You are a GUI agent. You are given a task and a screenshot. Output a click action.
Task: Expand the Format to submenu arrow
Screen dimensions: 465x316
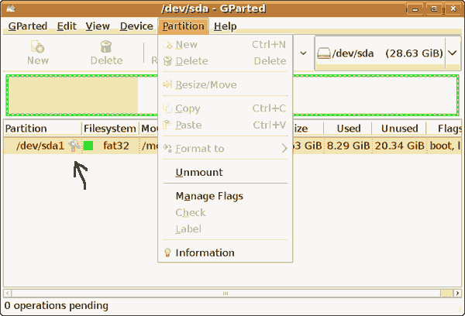tap(284, 148)
